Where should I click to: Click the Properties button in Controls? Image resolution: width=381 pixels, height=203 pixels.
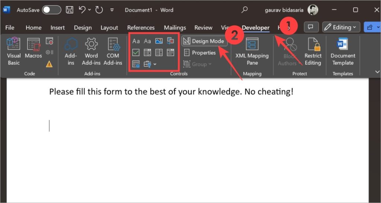tap(200, 53)
